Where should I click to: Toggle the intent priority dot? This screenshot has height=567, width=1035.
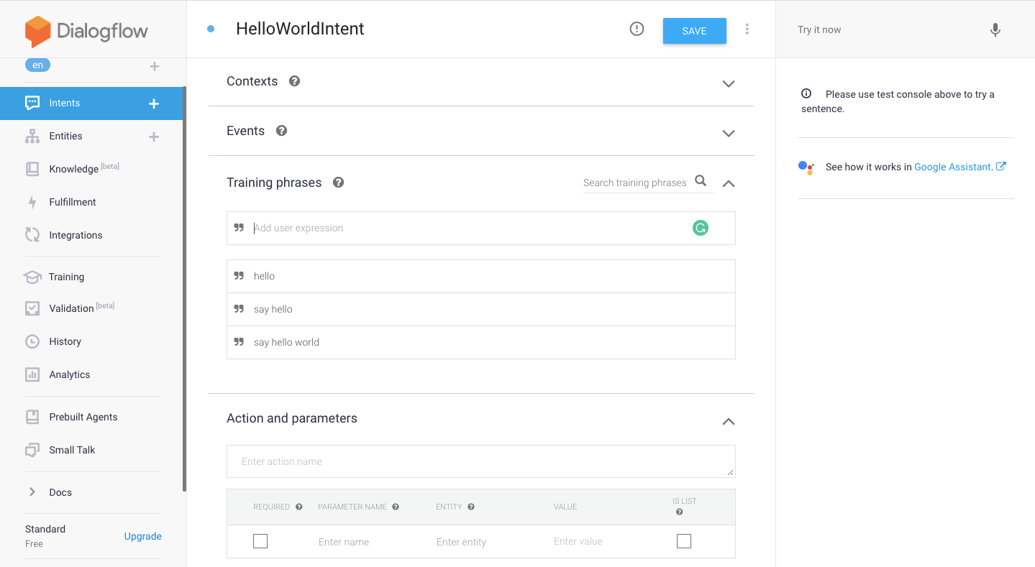point(209,28)
